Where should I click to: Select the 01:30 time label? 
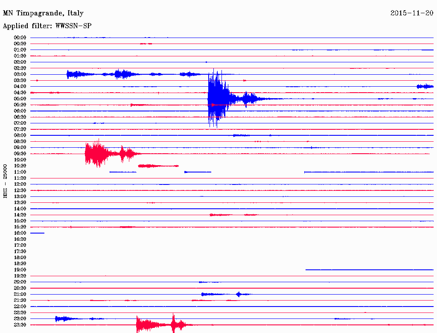click(20, 56)
